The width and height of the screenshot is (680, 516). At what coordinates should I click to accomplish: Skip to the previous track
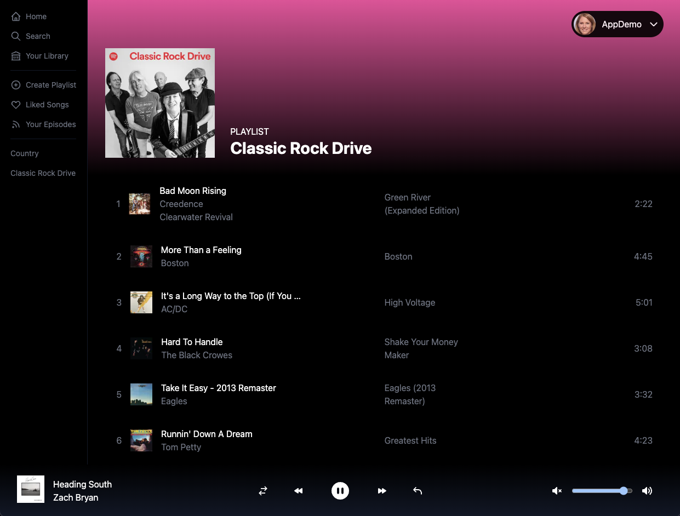[299, 491]
